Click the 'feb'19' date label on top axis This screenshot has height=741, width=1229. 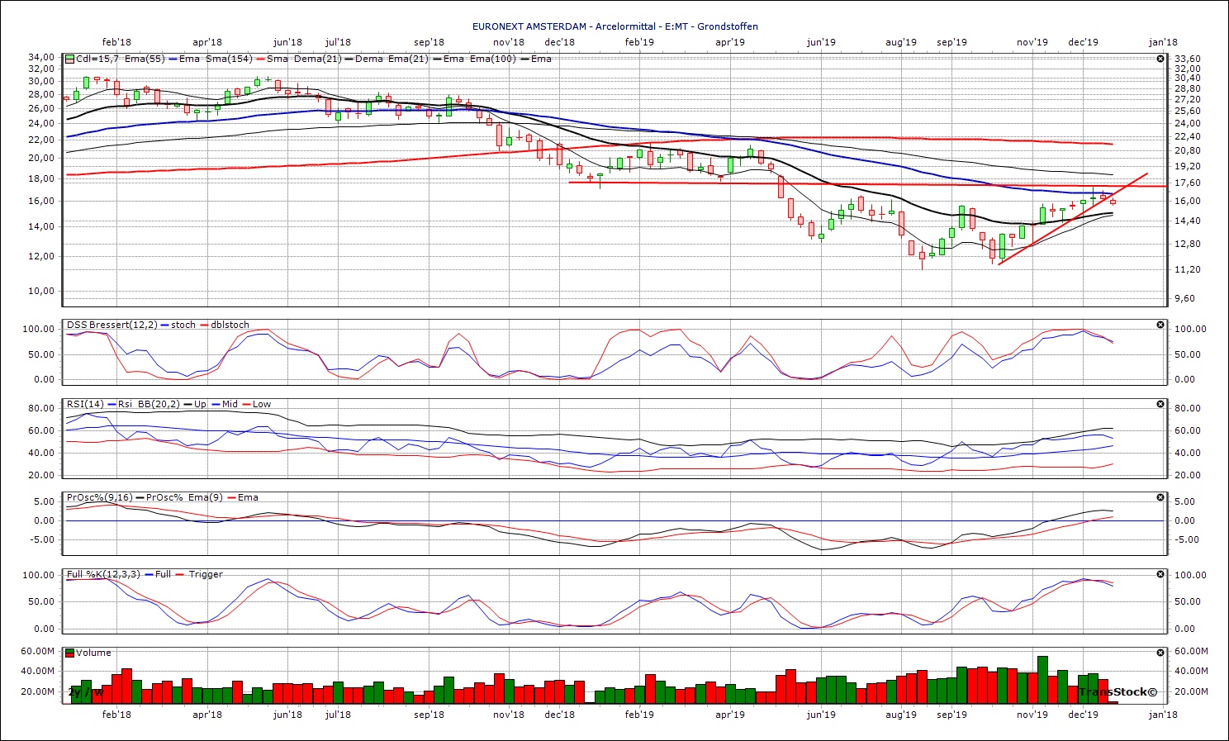[x=639, y=42]
